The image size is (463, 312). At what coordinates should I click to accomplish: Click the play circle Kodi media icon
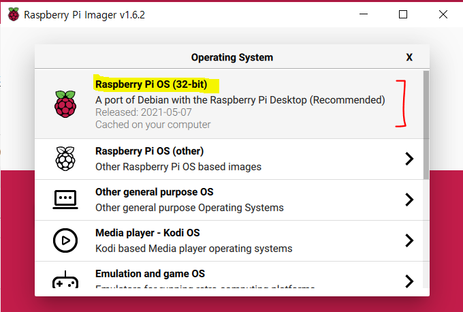click(65, 240)
